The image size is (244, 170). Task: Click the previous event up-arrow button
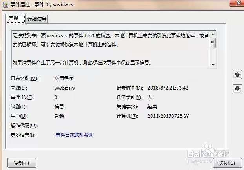tap(237, 75)
